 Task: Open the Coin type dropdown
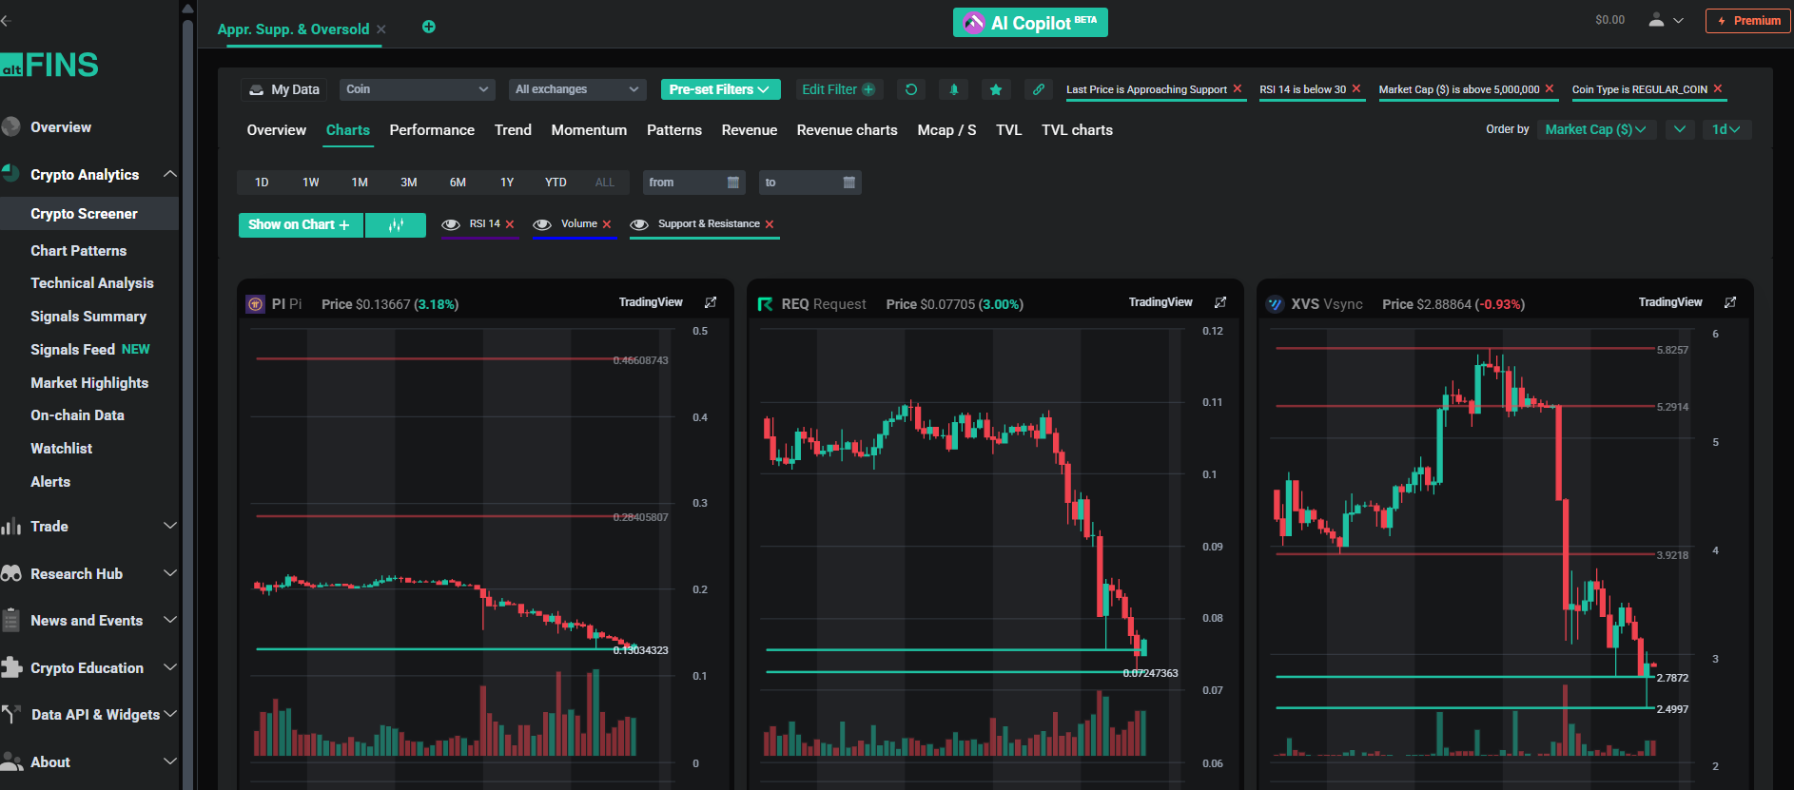(417, 89)
